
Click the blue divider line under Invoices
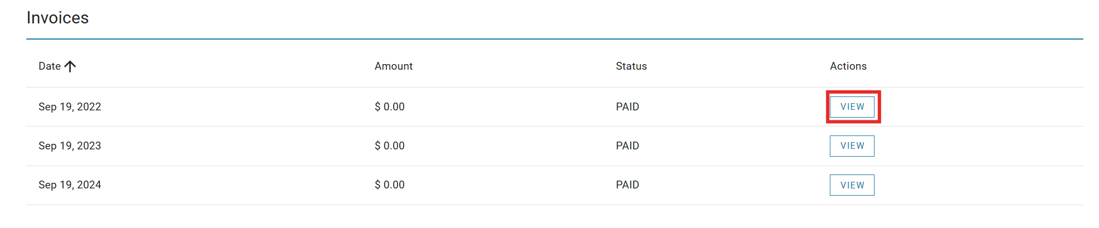pyautogui.click(x=554, y=39)
